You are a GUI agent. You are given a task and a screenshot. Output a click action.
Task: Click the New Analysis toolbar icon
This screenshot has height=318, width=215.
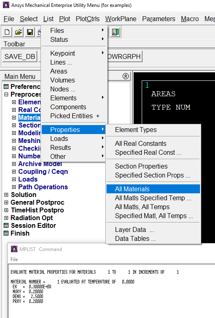coord(7,32)
